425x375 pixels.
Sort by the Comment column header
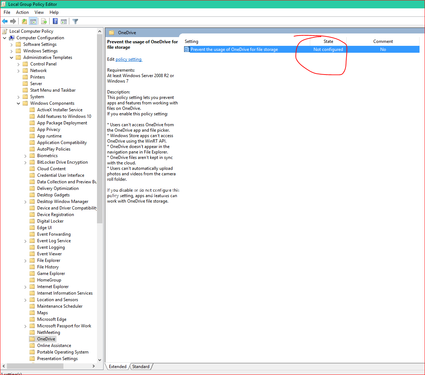383,41
